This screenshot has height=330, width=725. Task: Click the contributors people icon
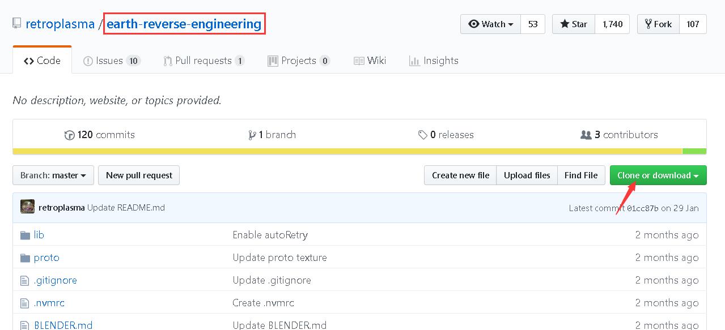pyautogui.click(x=586, y=135)
